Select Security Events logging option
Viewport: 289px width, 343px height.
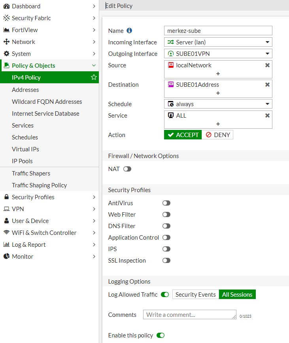tap(196, 295)
